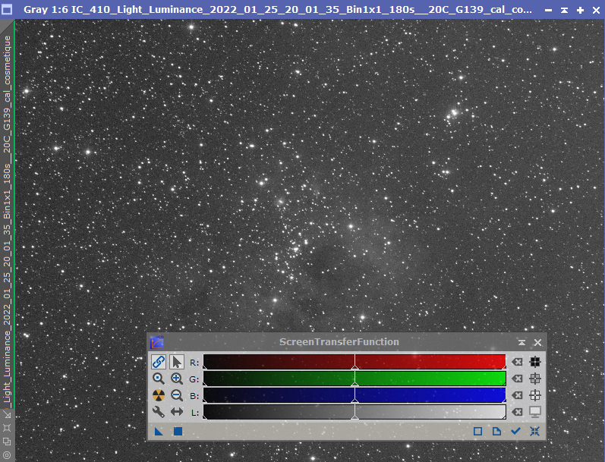This screenshot has height=462, width=605.
Task: Toggle the Link RGB channels chain icon
Action: pyautogui.click(x=158, y=362)
